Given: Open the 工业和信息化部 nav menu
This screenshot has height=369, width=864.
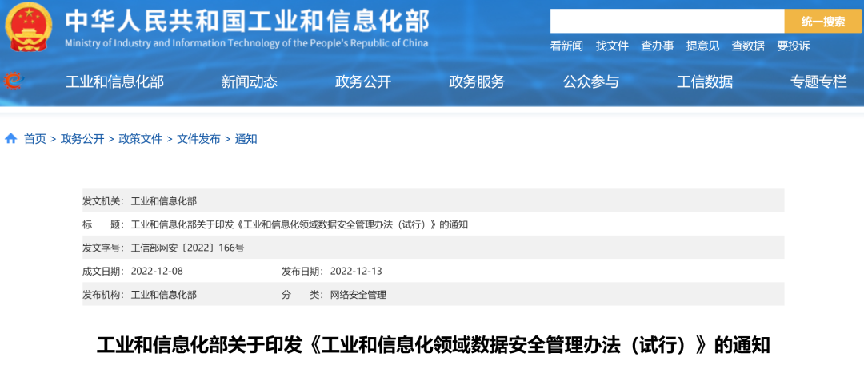Looking at the screenshot, I should 114,82.
